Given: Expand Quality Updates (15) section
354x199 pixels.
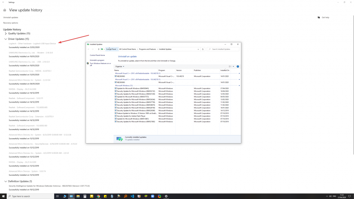Looking at the screenshot, I should point(6,33).
